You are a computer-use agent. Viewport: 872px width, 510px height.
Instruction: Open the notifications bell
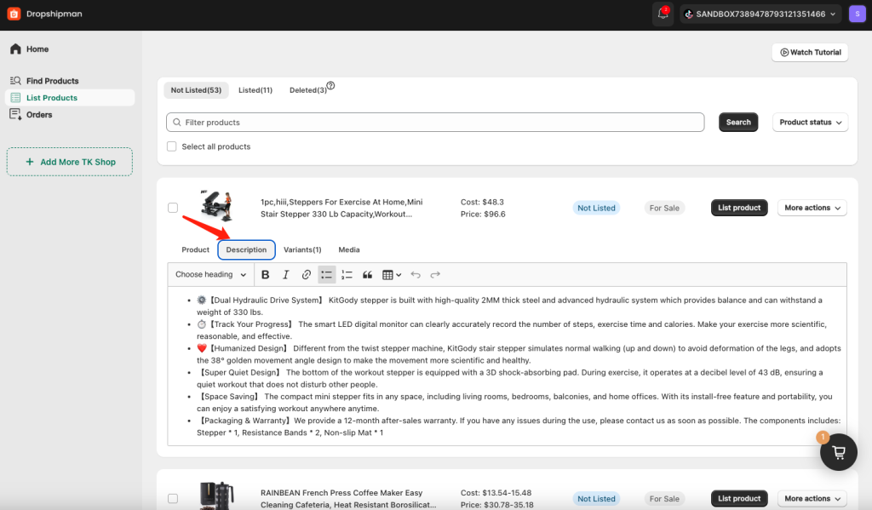[x=663, y=14]
